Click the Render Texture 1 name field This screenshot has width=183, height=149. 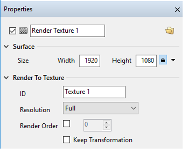tap(67, 31)
